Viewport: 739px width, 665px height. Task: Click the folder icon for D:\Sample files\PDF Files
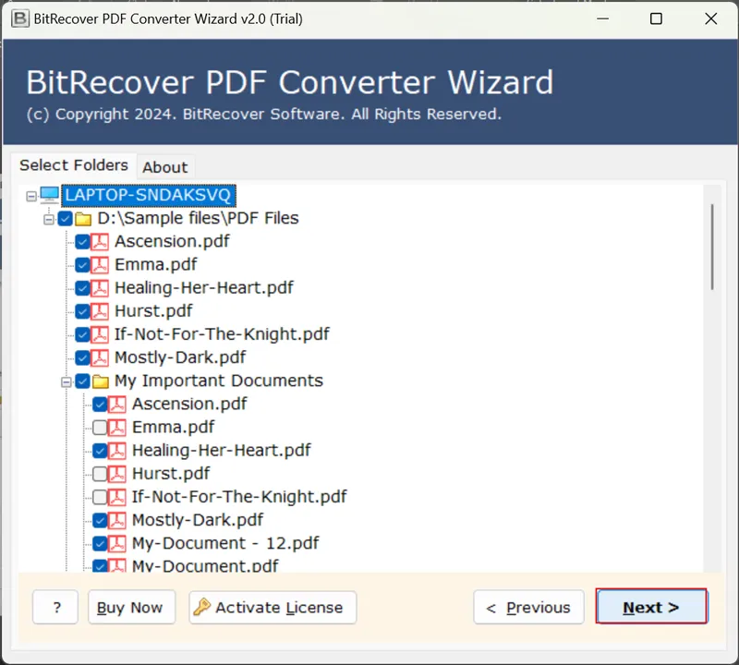click(83, 218)
